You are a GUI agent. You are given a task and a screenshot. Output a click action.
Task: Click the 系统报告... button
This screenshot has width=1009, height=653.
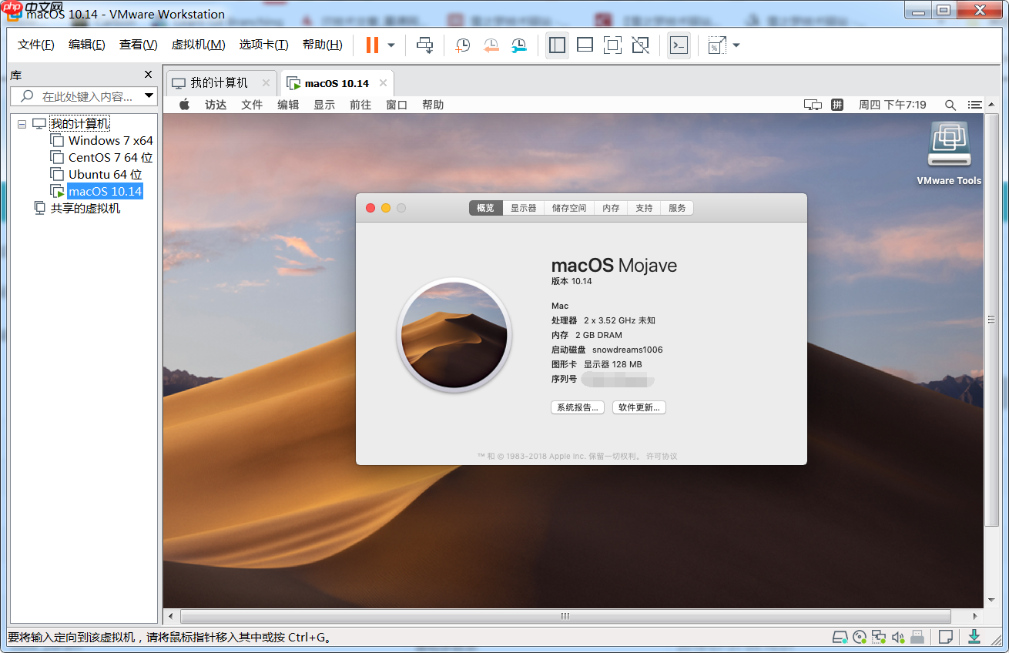578,407
